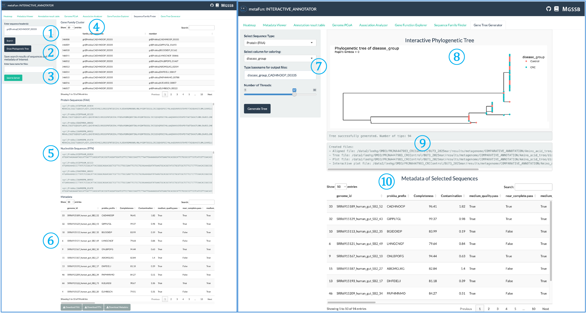Click the Enter sequence header(s) text box

pos(29,31)
